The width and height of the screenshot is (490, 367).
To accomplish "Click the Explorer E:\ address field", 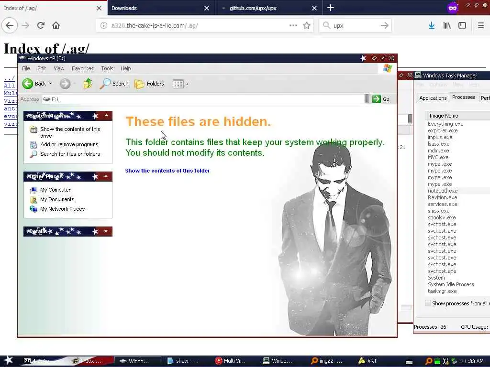I will point(203,99).
